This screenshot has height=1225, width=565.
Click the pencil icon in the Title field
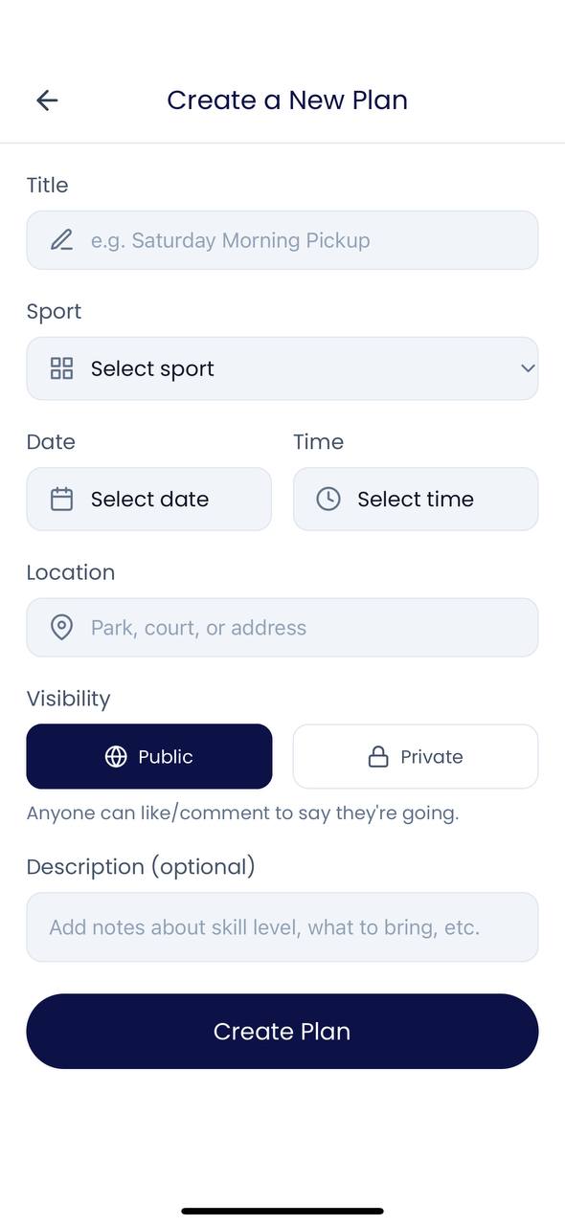pos(61,239)
